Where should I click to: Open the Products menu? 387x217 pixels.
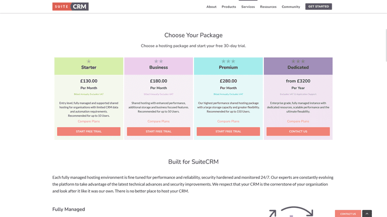[x=228, y=7]
